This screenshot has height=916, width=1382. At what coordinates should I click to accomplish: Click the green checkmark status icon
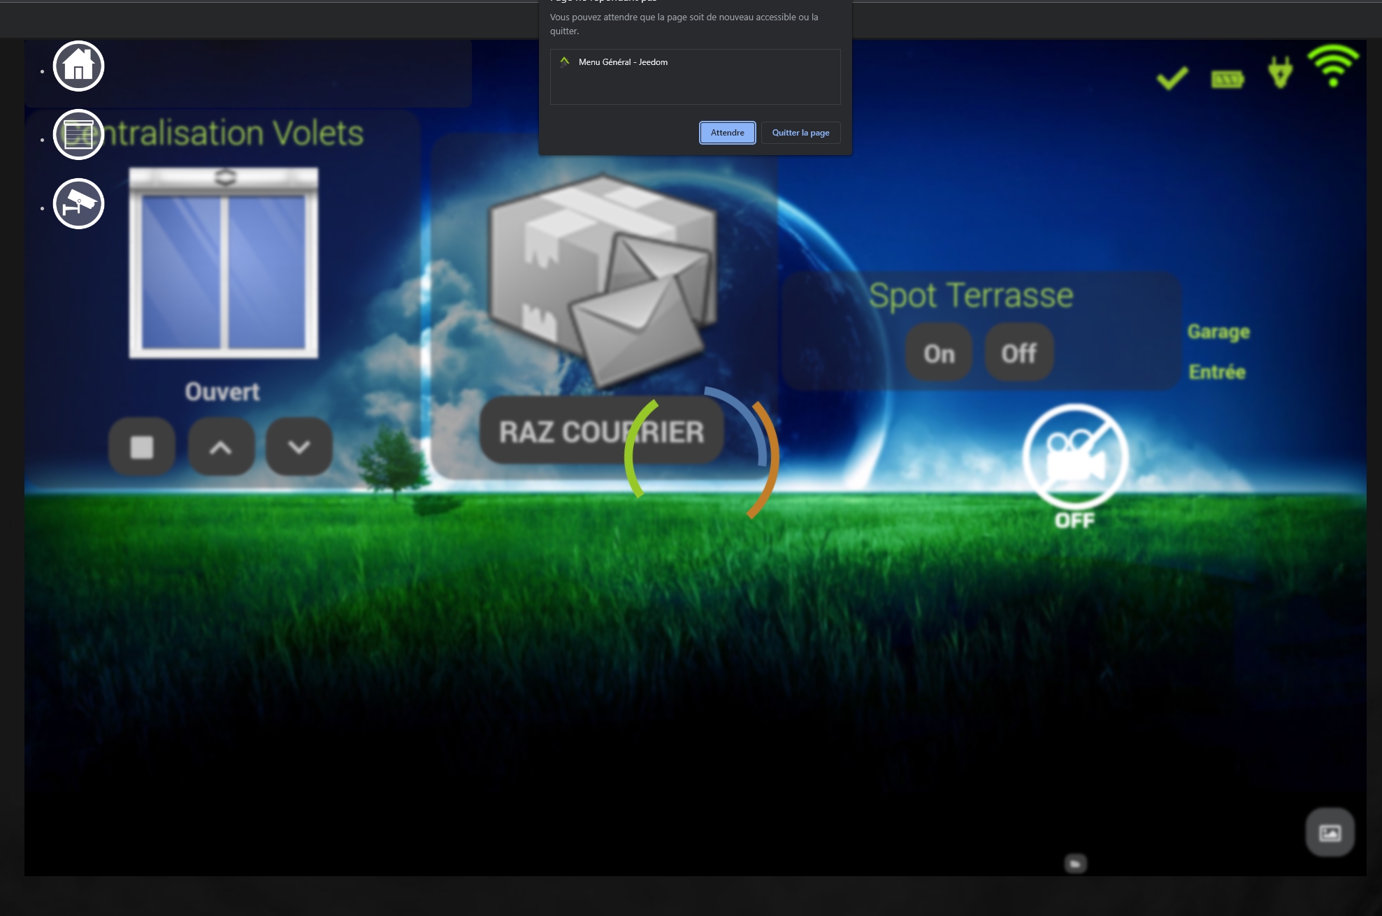coord(1172,78)
